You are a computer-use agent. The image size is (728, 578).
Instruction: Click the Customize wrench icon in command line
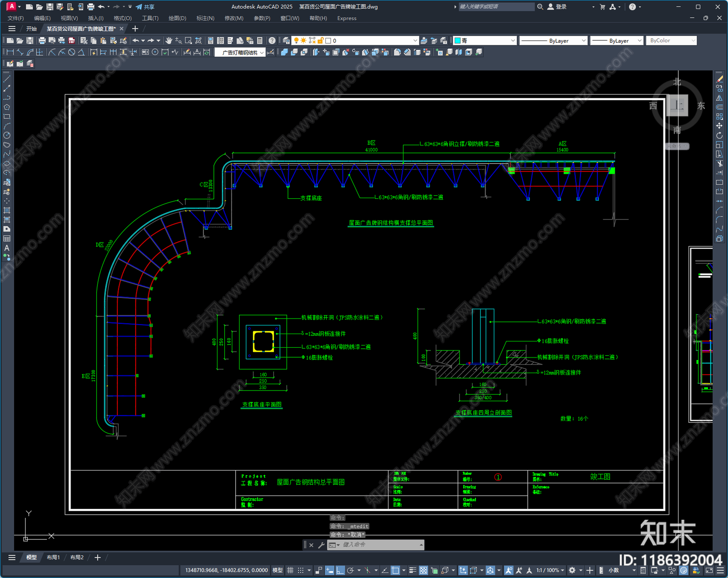point(321,545)
